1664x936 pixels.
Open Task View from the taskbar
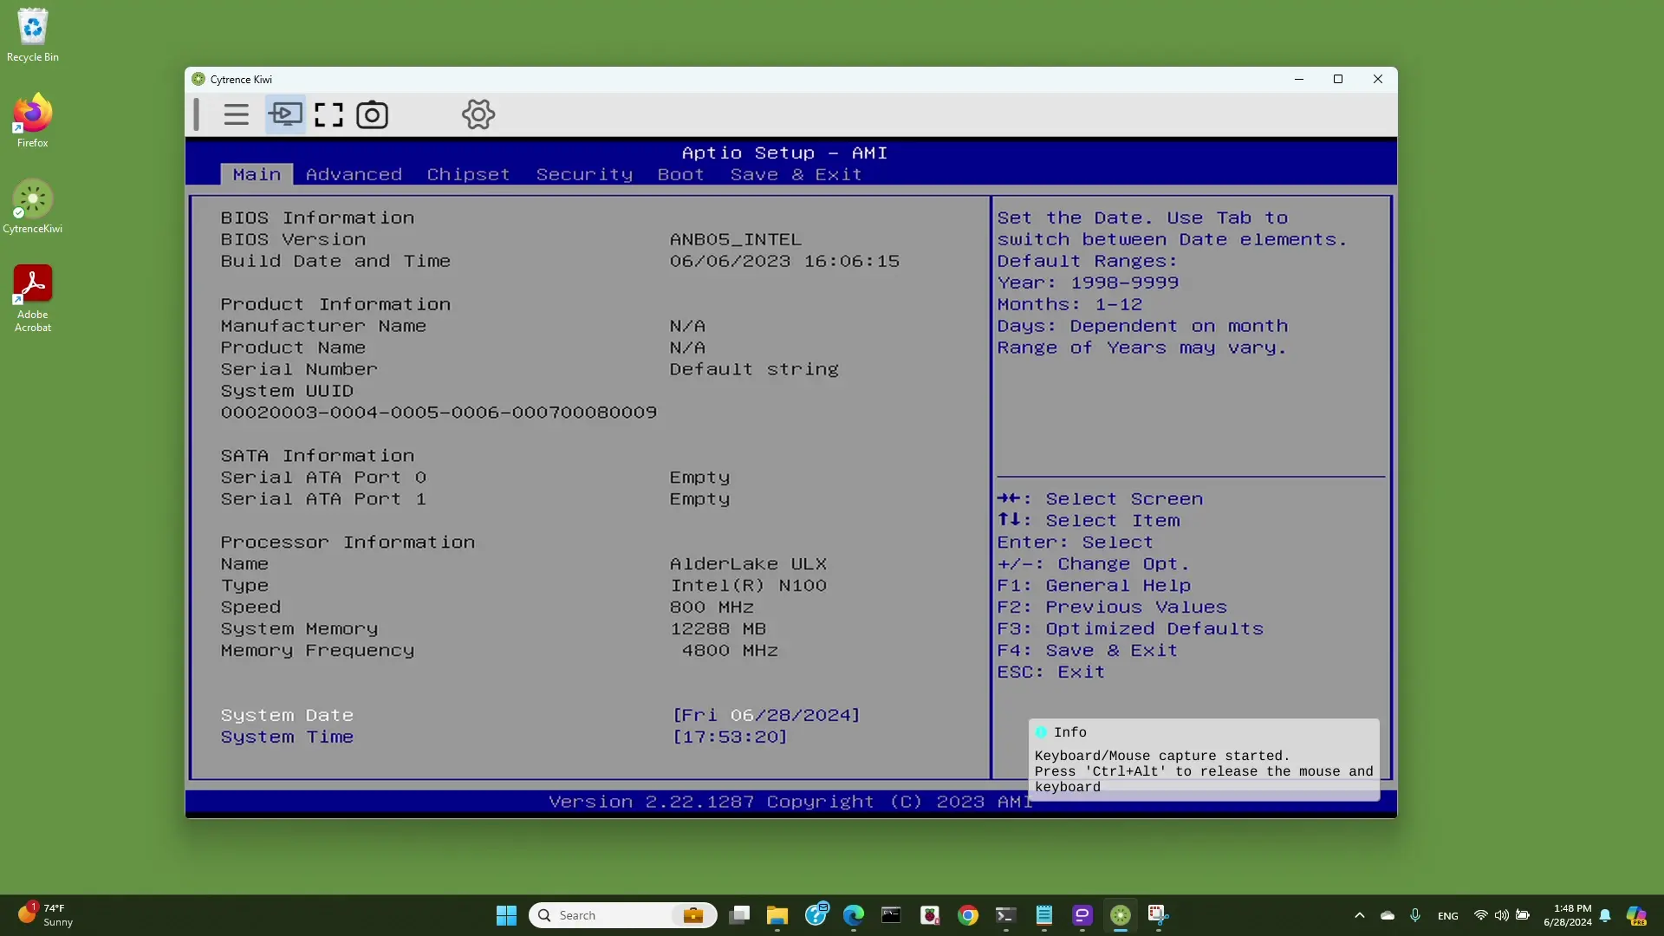pos(739,915)
